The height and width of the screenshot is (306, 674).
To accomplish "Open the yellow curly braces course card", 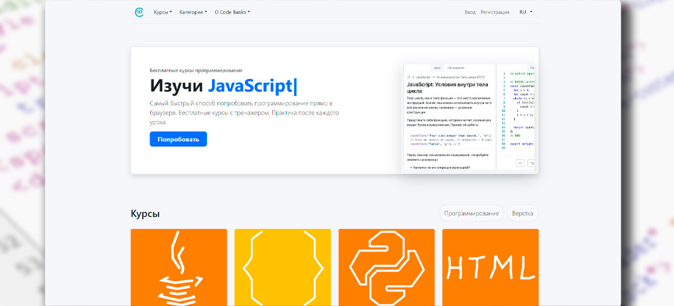I will click(x=283, y=267).
